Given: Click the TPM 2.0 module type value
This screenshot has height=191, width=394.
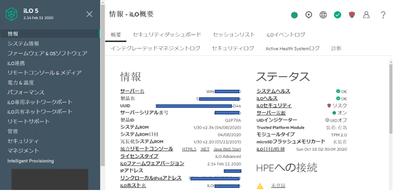Looking at the screenshot, I should [x=339, y=135].
